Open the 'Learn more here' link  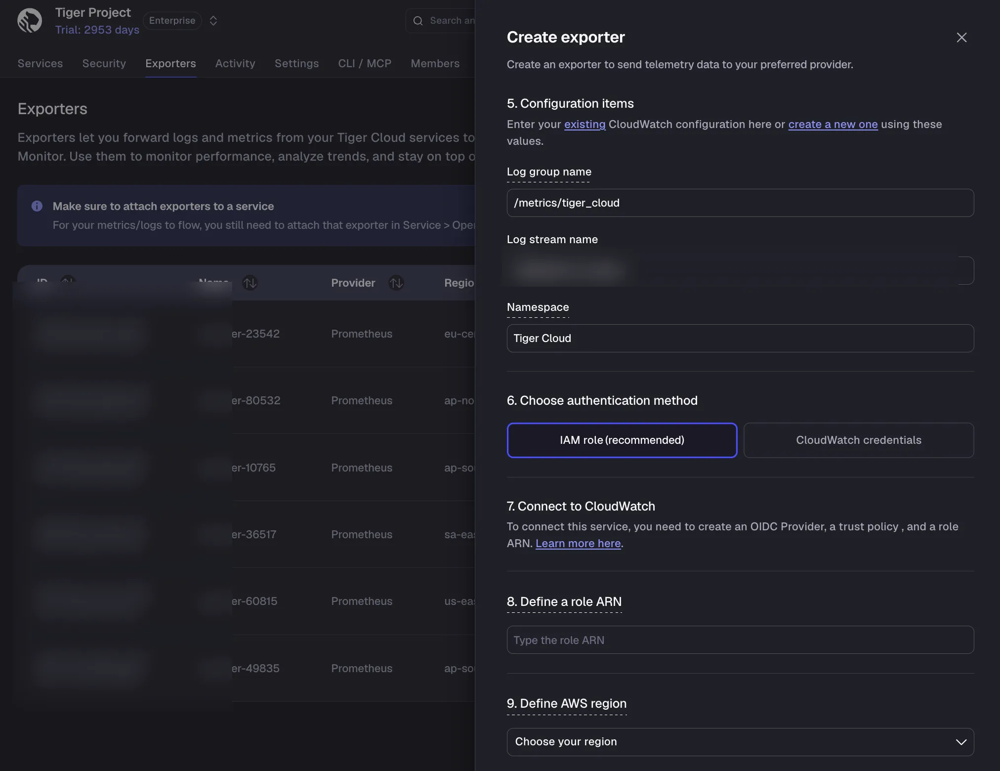tap(578, 543)
